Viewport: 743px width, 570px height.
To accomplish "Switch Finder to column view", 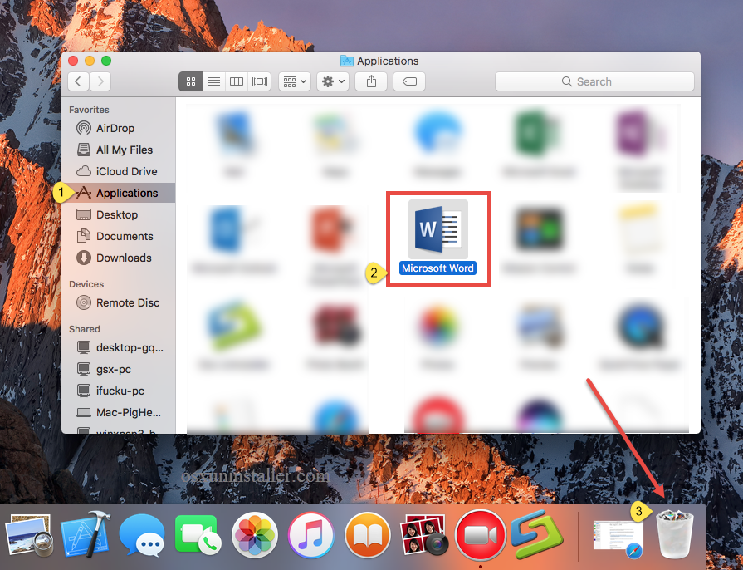I will [236, 81].
